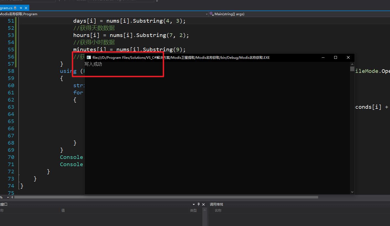Click Console on line 71

[72, 164]
